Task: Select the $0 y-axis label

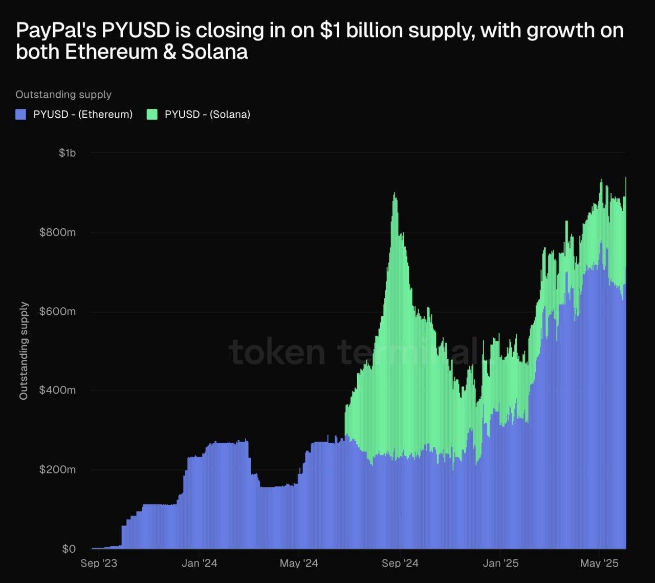Action: 69,549
